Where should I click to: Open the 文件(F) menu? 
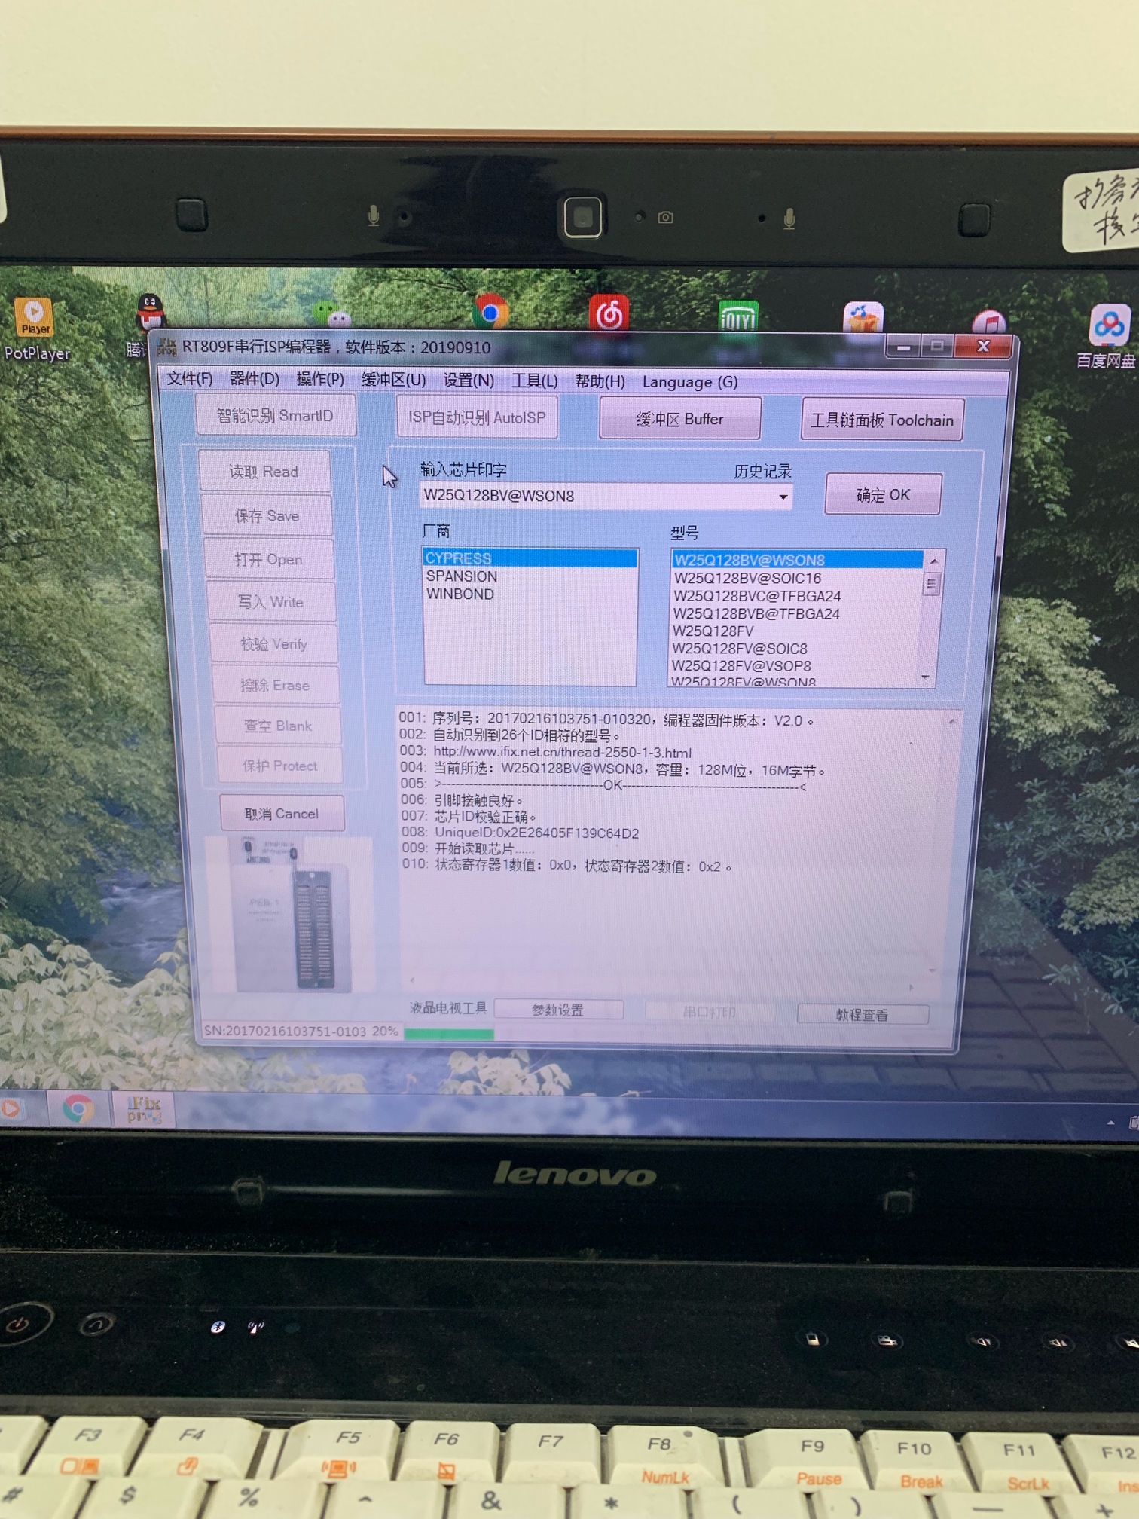coord(189,378)
